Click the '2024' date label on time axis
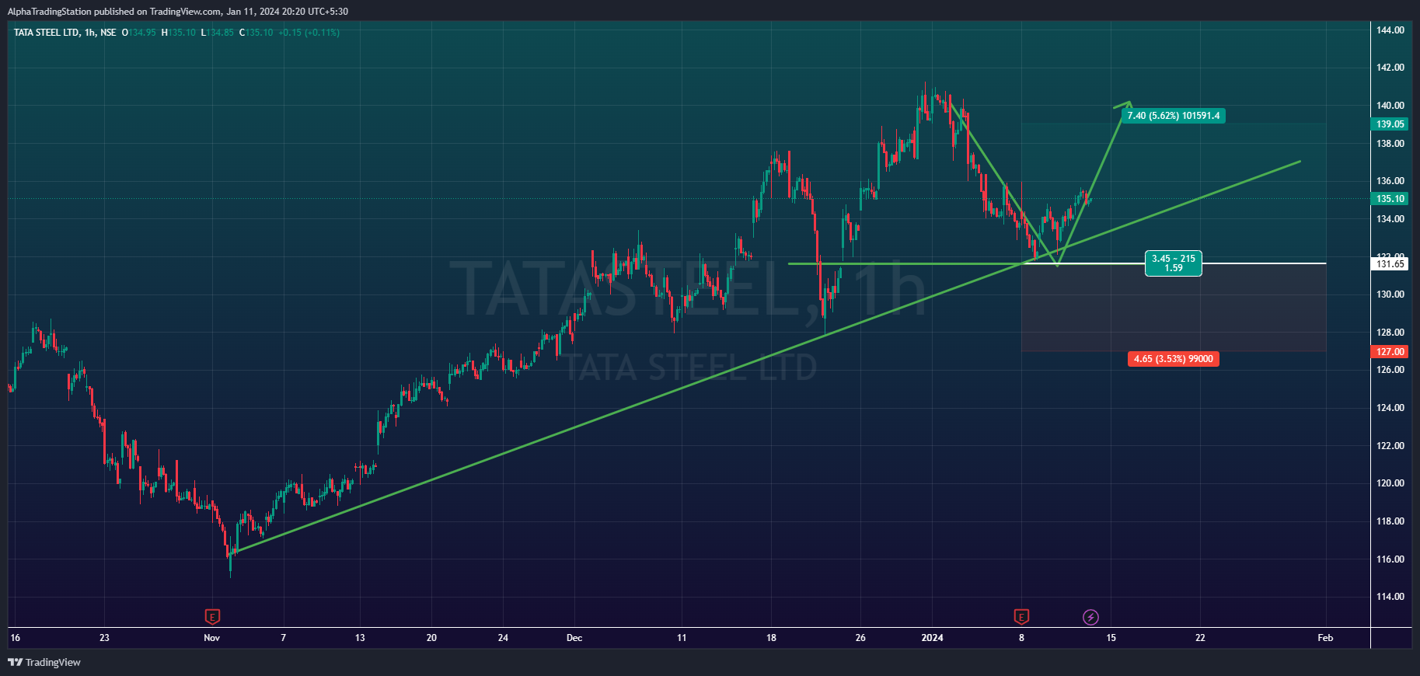The width and height of the screenshot is (1420, 676). click(932, 638)
